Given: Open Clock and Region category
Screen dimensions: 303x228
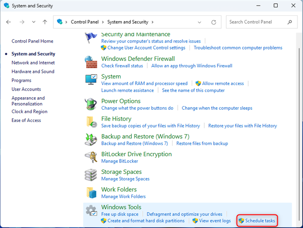Looking at the screenshot, I should click(29, 112).
